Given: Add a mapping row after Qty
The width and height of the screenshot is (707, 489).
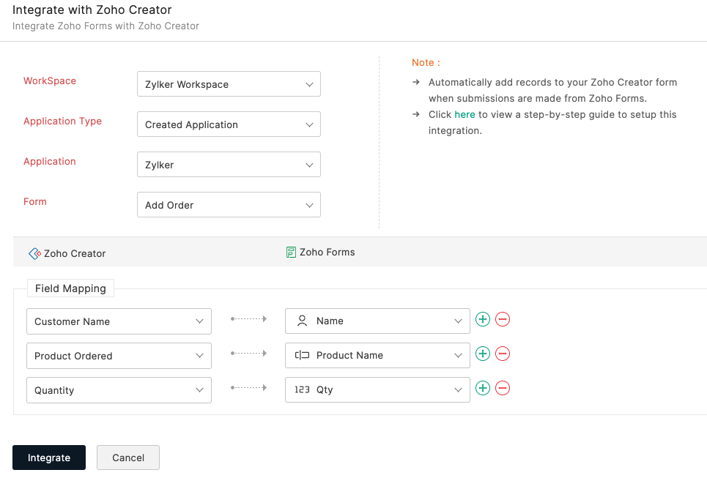Looking at the screenshot, I should (483, 388).
